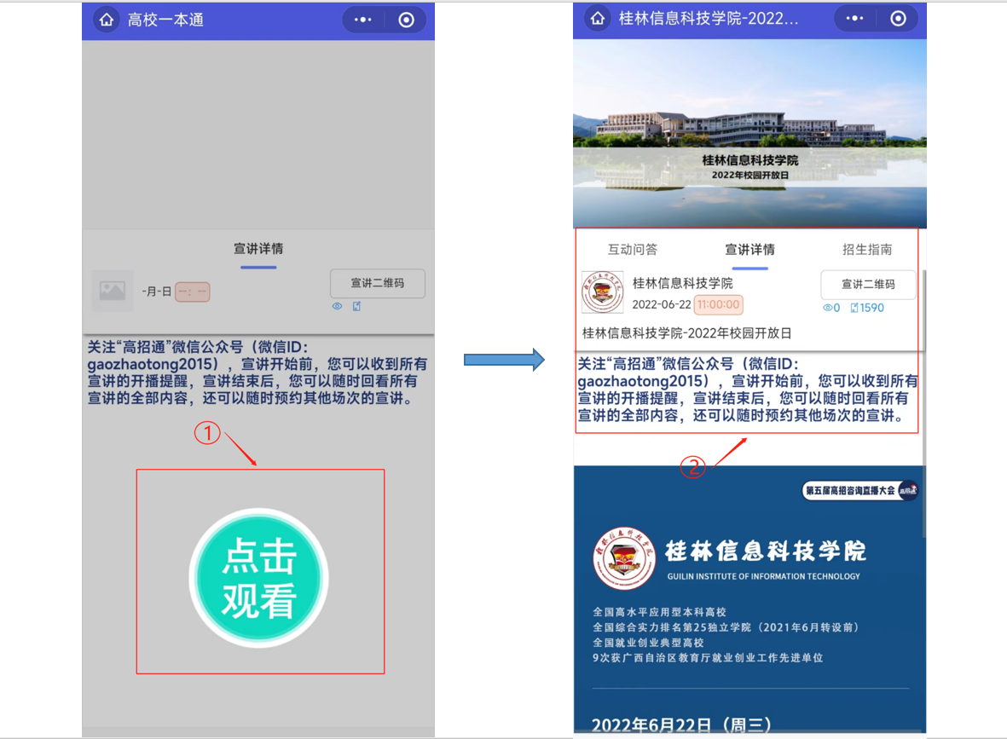Click the 宣讲二维码 button on the left phone
Image resolution: width=1007 pixels, height=739 pixels.
(x=377, y=283)
